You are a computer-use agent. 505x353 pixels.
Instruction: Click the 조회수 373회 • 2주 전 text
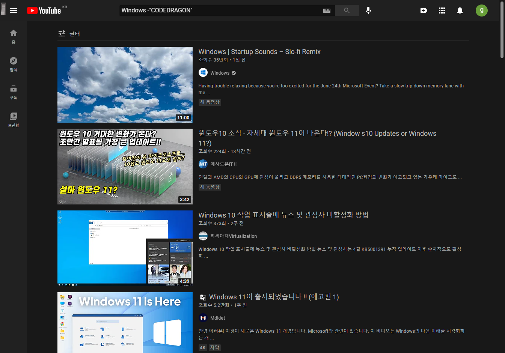[221, 224]
